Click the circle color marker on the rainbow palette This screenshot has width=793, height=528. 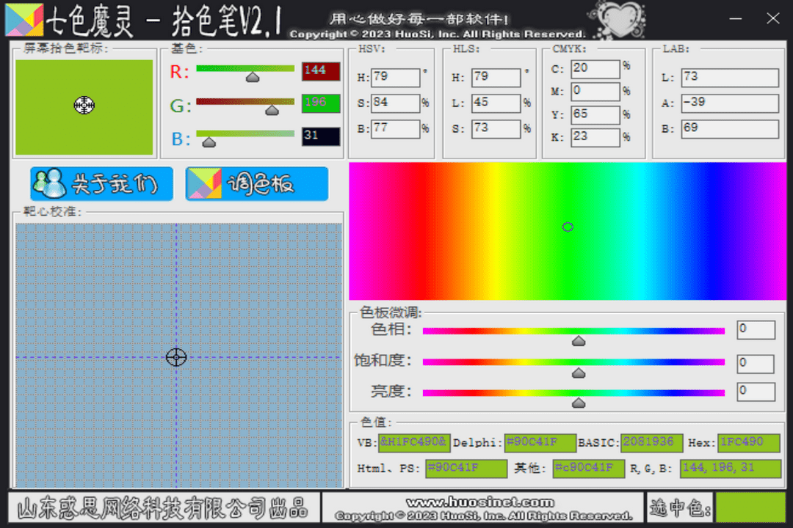(x=567, y=227)
